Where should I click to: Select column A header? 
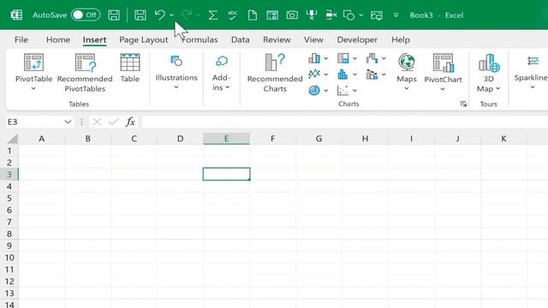[42, 139]
